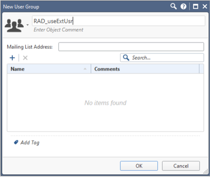Open help via the question mark icon

[183, 6]
